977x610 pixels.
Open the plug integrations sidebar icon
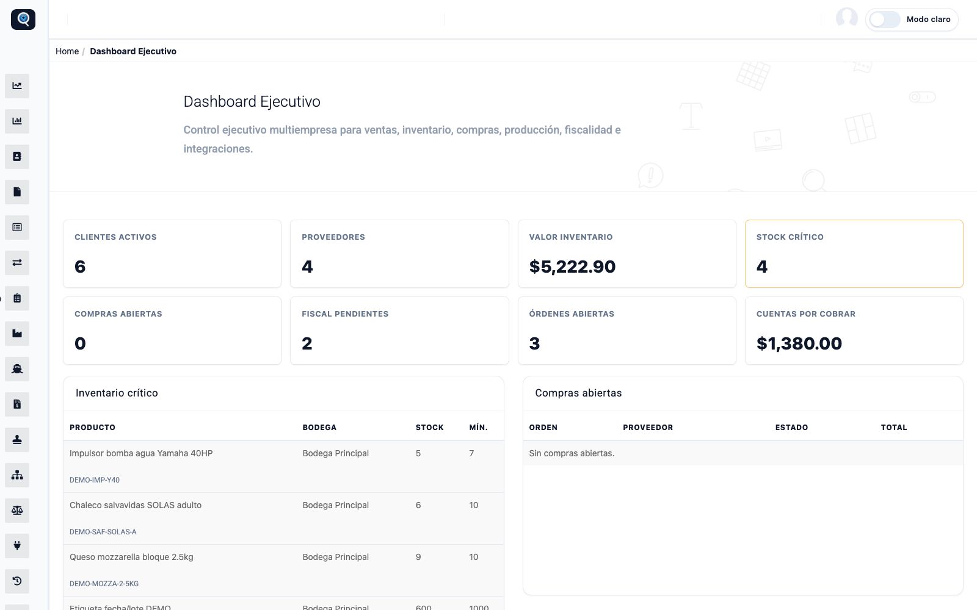(x=17, y=546)
